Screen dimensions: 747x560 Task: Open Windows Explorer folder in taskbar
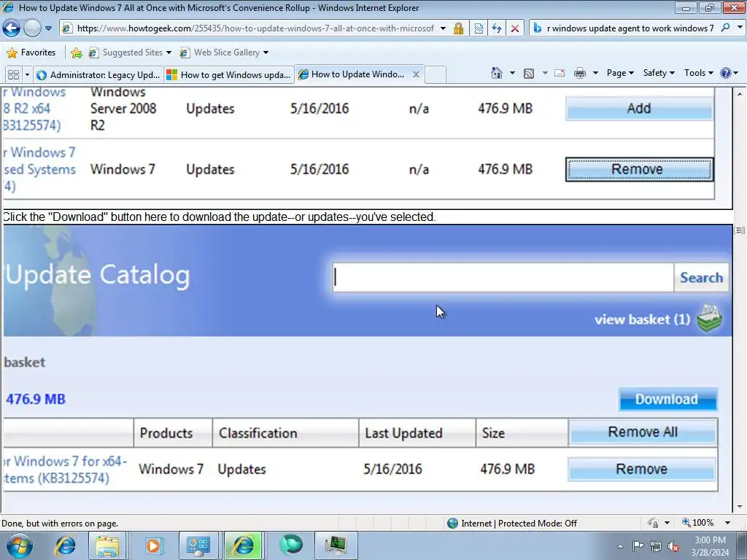point(107,545)
